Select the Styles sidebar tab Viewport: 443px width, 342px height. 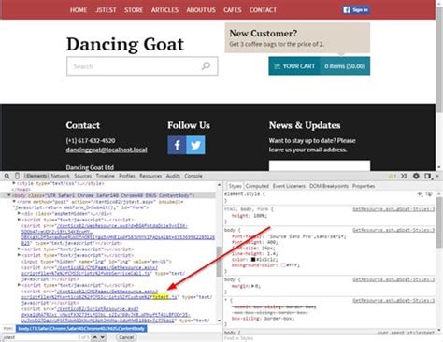click(x=235, y=186)
